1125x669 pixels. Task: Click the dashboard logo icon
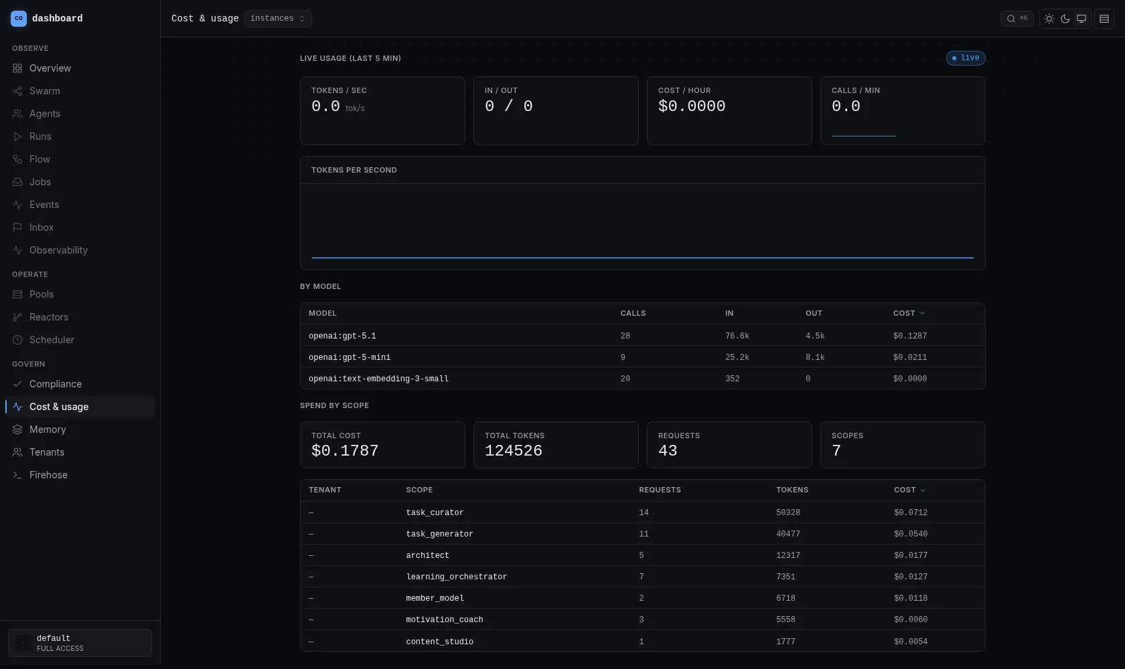[19, 19]
